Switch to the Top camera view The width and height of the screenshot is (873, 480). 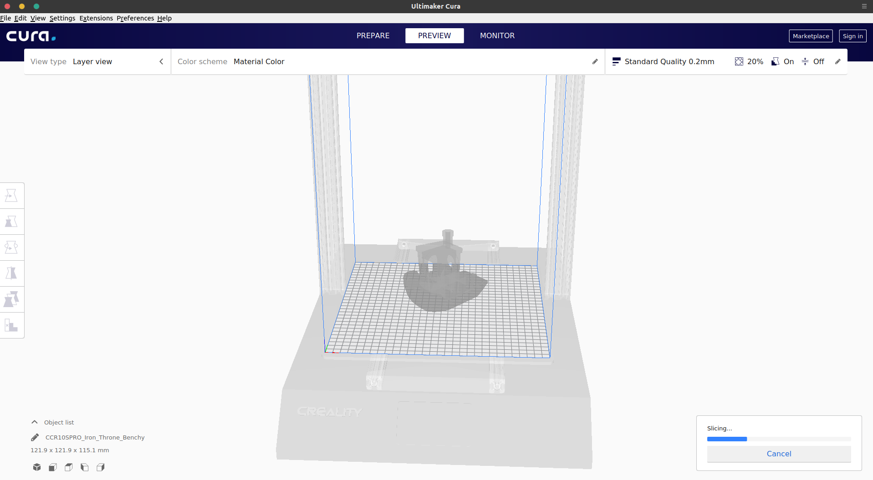[68, 467]
